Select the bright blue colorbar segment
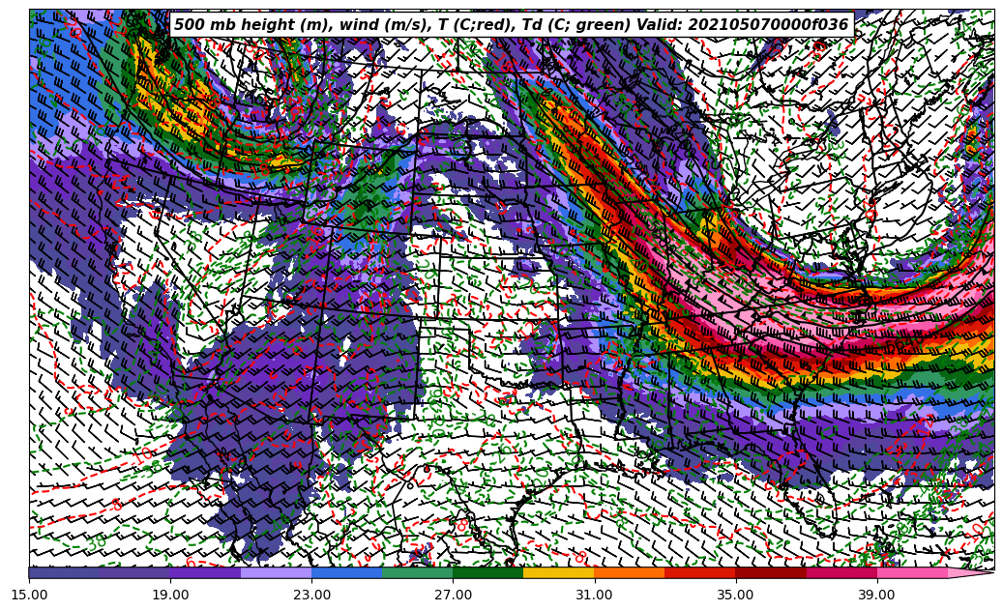Image resolution: width=1003 pixels, height=611 pixels. 346,572
